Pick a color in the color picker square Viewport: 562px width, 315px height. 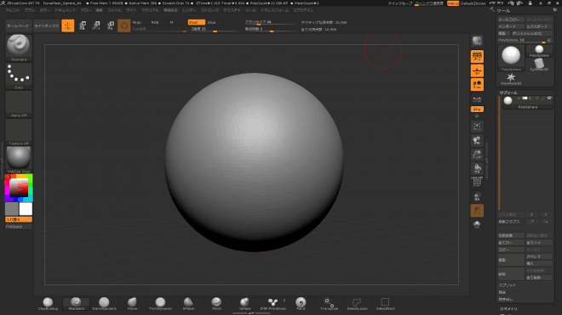coord(19,188)
